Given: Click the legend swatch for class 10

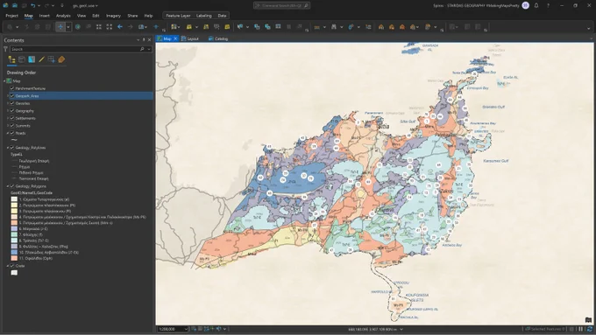Looking at the screenshot, I should coord(14,252).
